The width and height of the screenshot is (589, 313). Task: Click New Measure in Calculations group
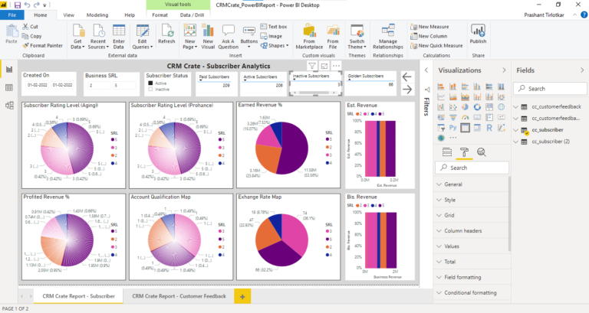click(x=429, y=27)
